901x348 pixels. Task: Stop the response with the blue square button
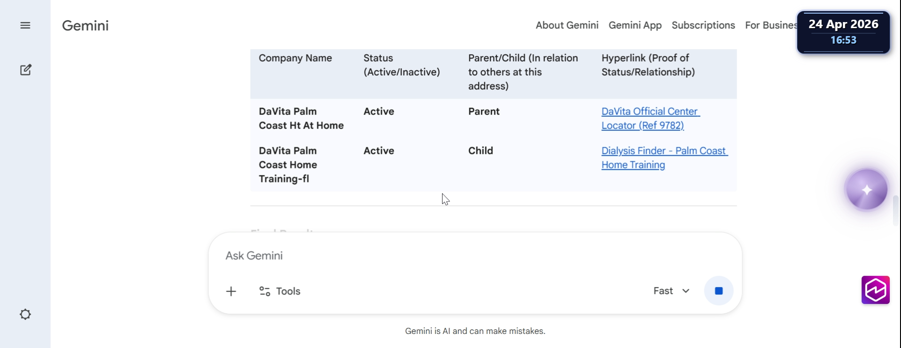point(718,291)
